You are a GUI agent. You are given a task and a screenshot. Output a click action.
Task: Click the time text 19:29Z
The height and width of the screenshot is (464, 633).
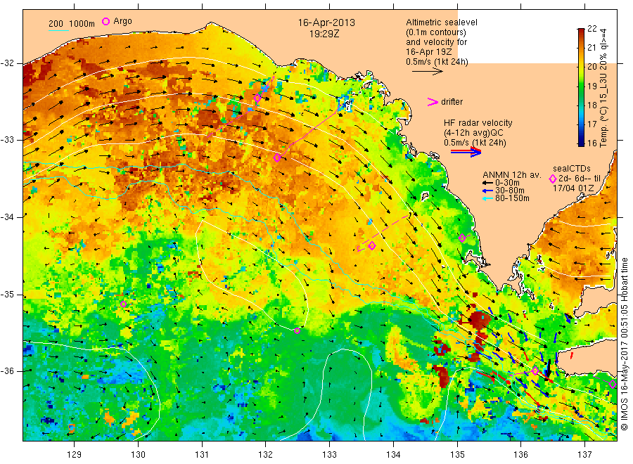[324, 34]
